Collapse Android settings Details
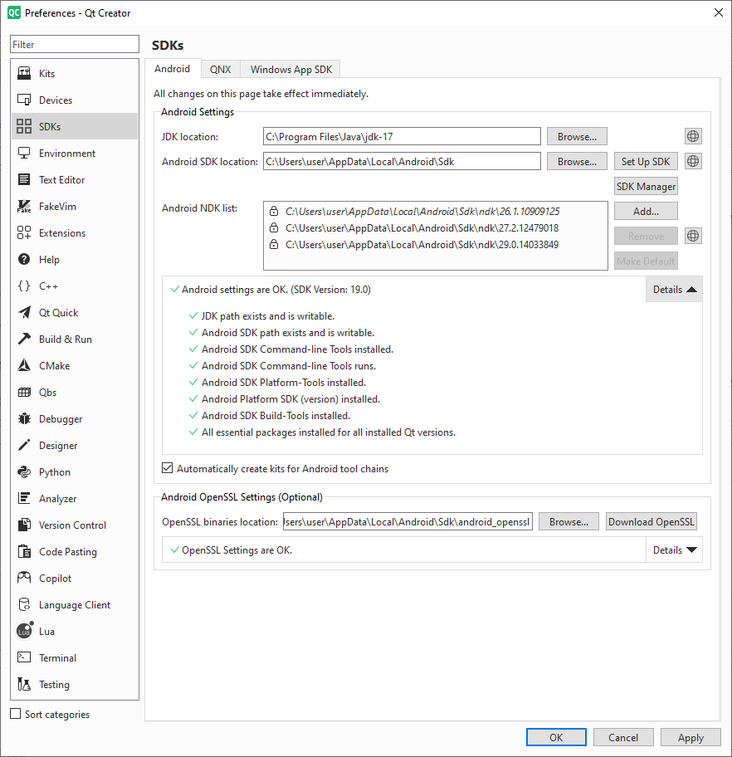This screenshot has height=757, width=732. click(x=674, y=289)
